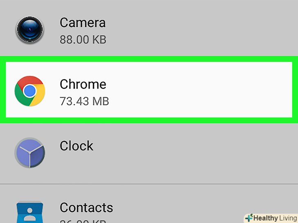Click the partially visible size under Contacts
This screenshot has height=223, width=298.
(83, 221)
